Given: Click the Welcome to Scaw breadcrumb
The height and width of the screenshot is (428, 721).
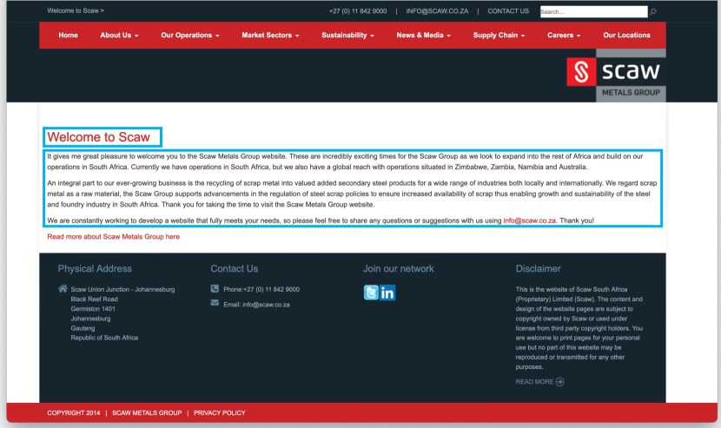Looking at the screenshot, I should pos(76,10).
